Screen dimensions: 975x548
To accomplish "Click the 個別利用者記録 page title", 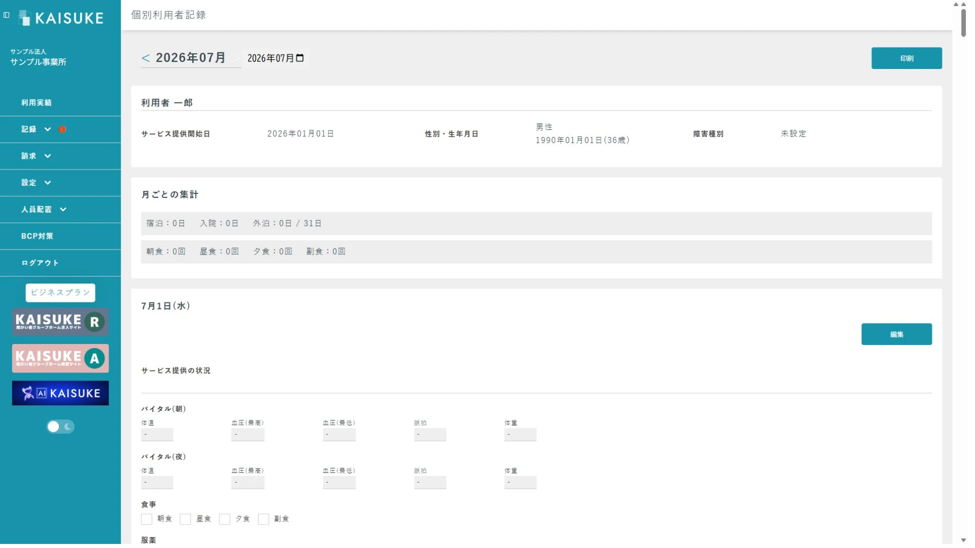I will (x=169, y=15).
